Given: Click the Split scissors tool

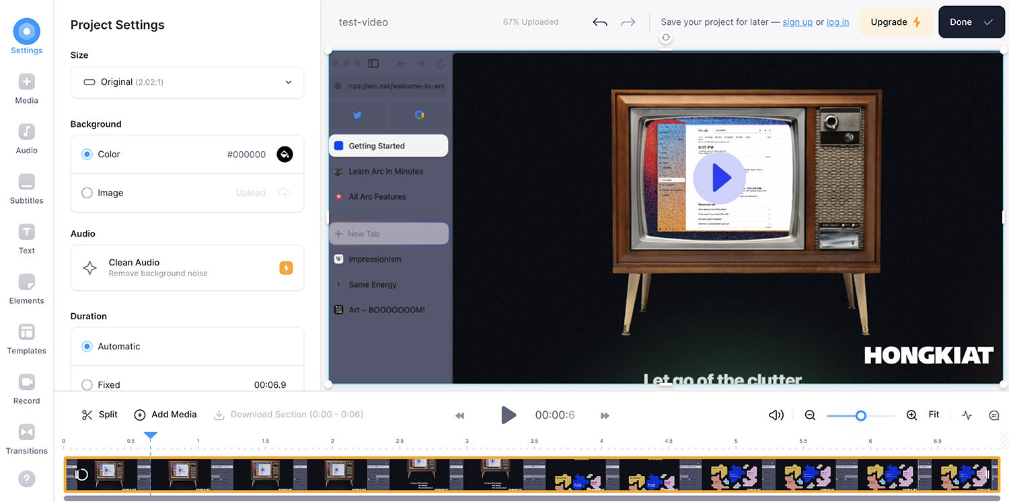Looking at the screenshot, I should [100, 415].
